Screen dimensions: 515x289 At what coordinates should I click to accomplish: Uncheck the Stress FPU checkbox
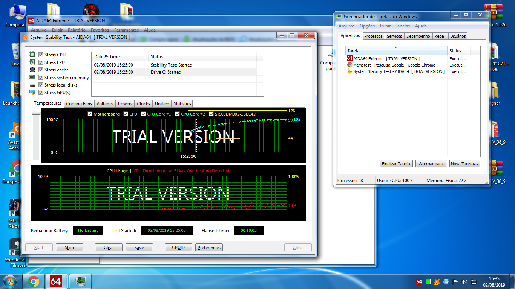coord(41,62)
